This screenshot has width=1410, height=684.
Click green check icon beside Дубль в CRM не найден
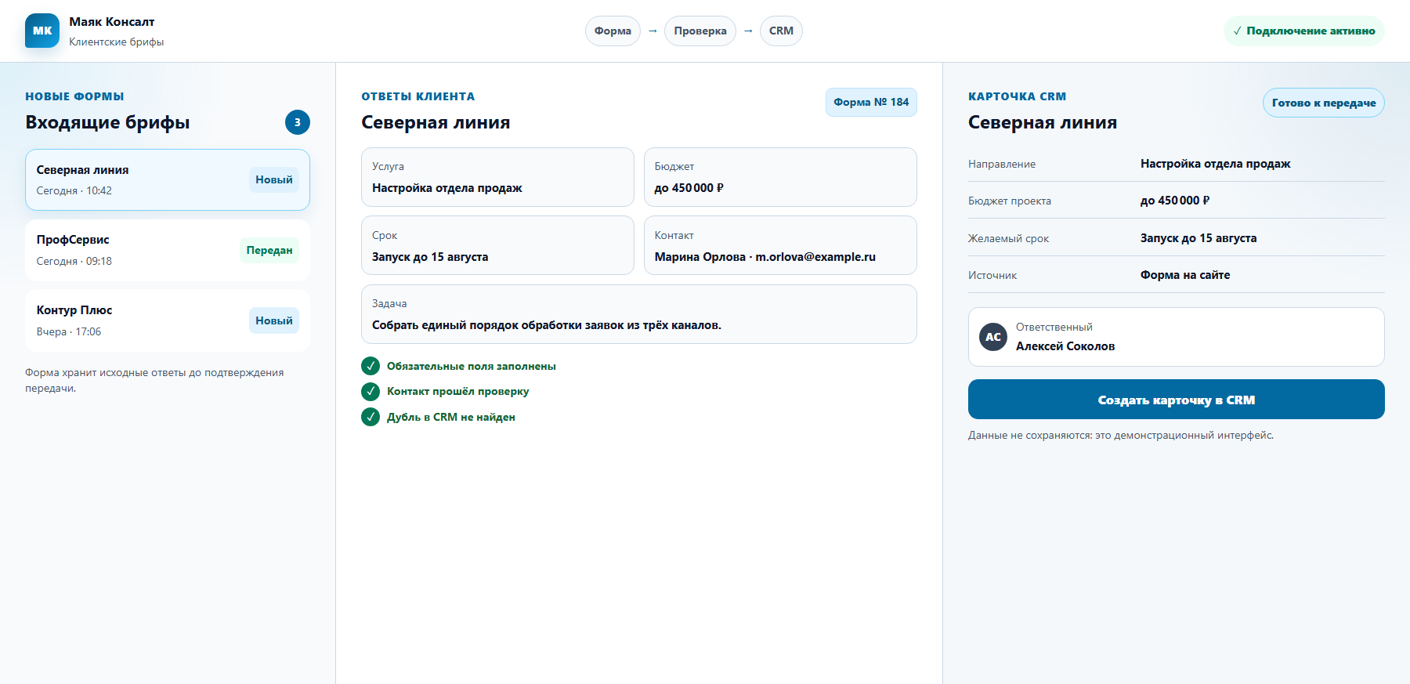click(x=371, y=417)
